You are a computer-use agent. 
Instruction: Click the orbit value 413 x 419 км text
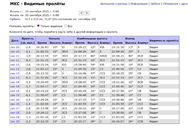point(34,19)
